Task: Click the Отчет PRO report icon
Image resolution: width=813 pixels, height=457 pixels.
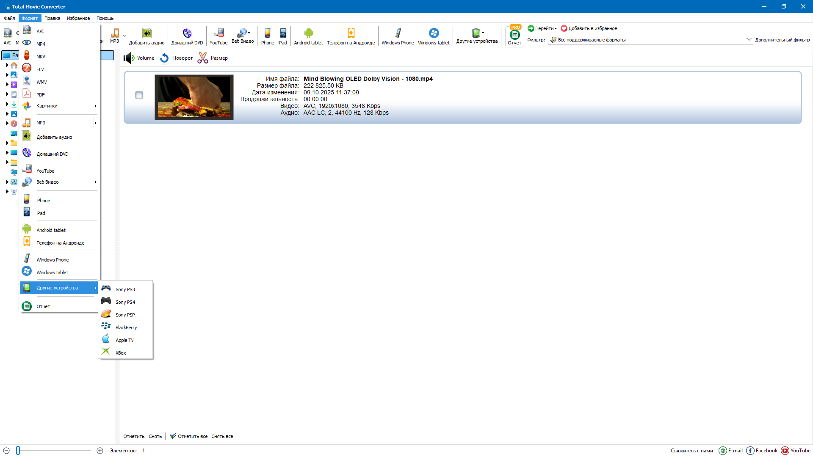Action: pos(514,35)
